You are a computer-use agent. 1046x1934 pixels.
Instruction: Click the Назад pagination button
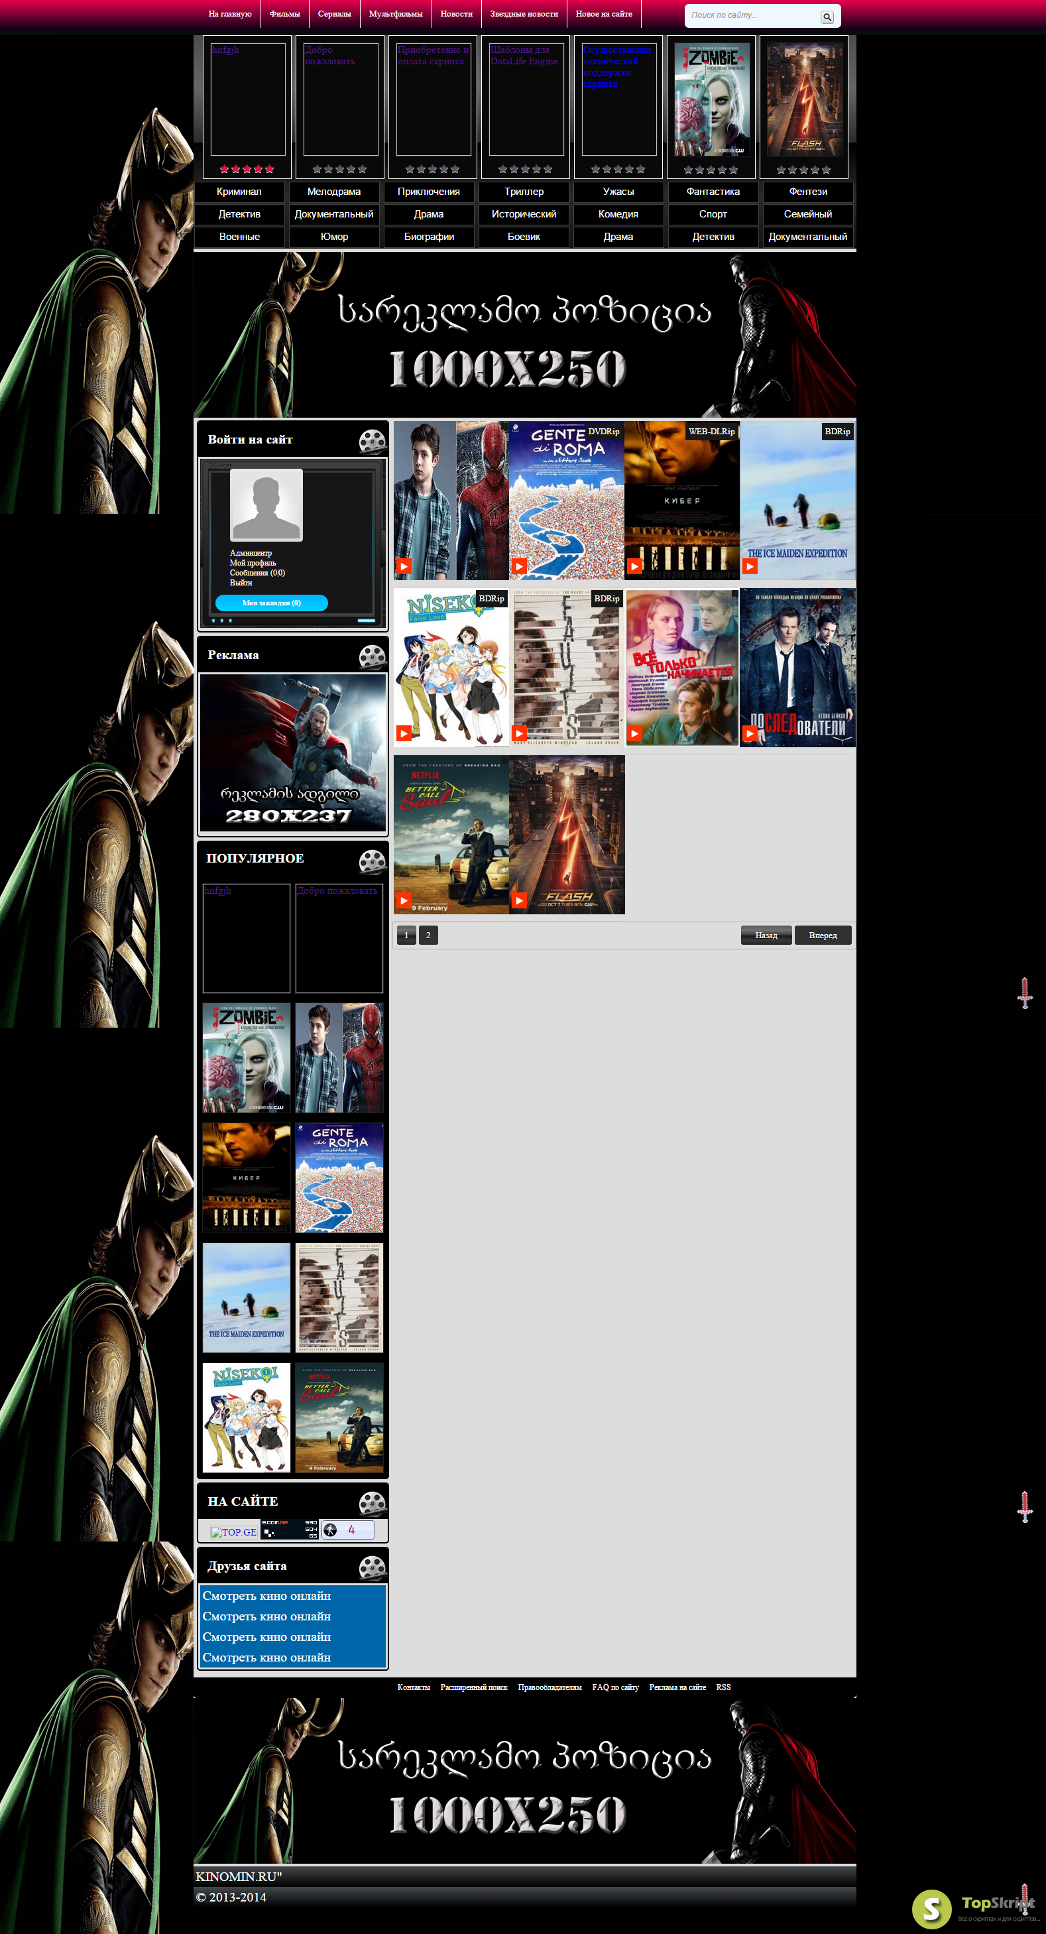(x=766, y=935)
